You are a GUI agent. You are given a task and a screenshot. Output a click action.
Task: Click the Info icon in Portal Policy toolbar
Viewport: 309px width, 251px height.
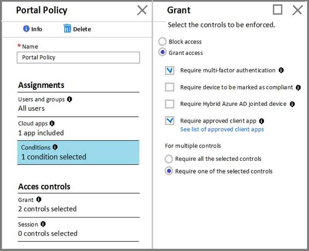coord(26,29)
